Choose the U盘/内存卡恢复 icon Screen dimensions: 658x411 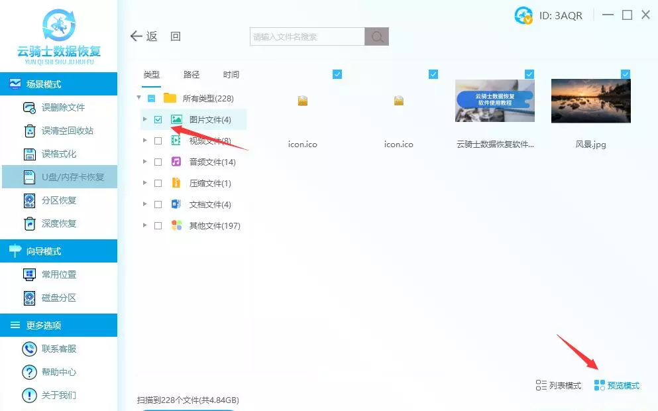pos(29,177)
